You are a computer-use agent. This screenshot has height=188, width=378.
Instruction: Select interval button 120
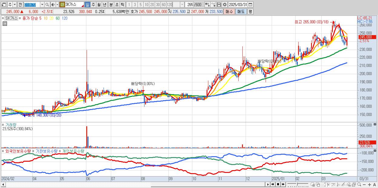[x=170, y=5]
